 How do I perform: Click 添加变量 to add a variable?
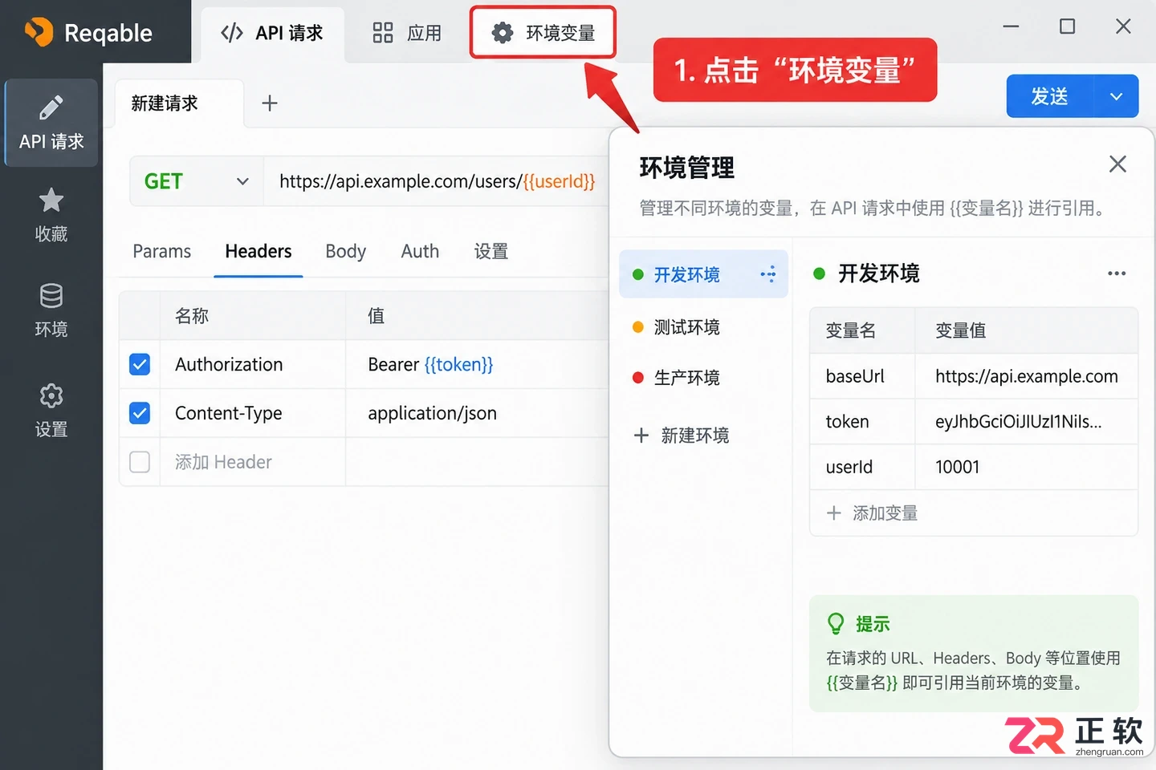coord(872,513)
